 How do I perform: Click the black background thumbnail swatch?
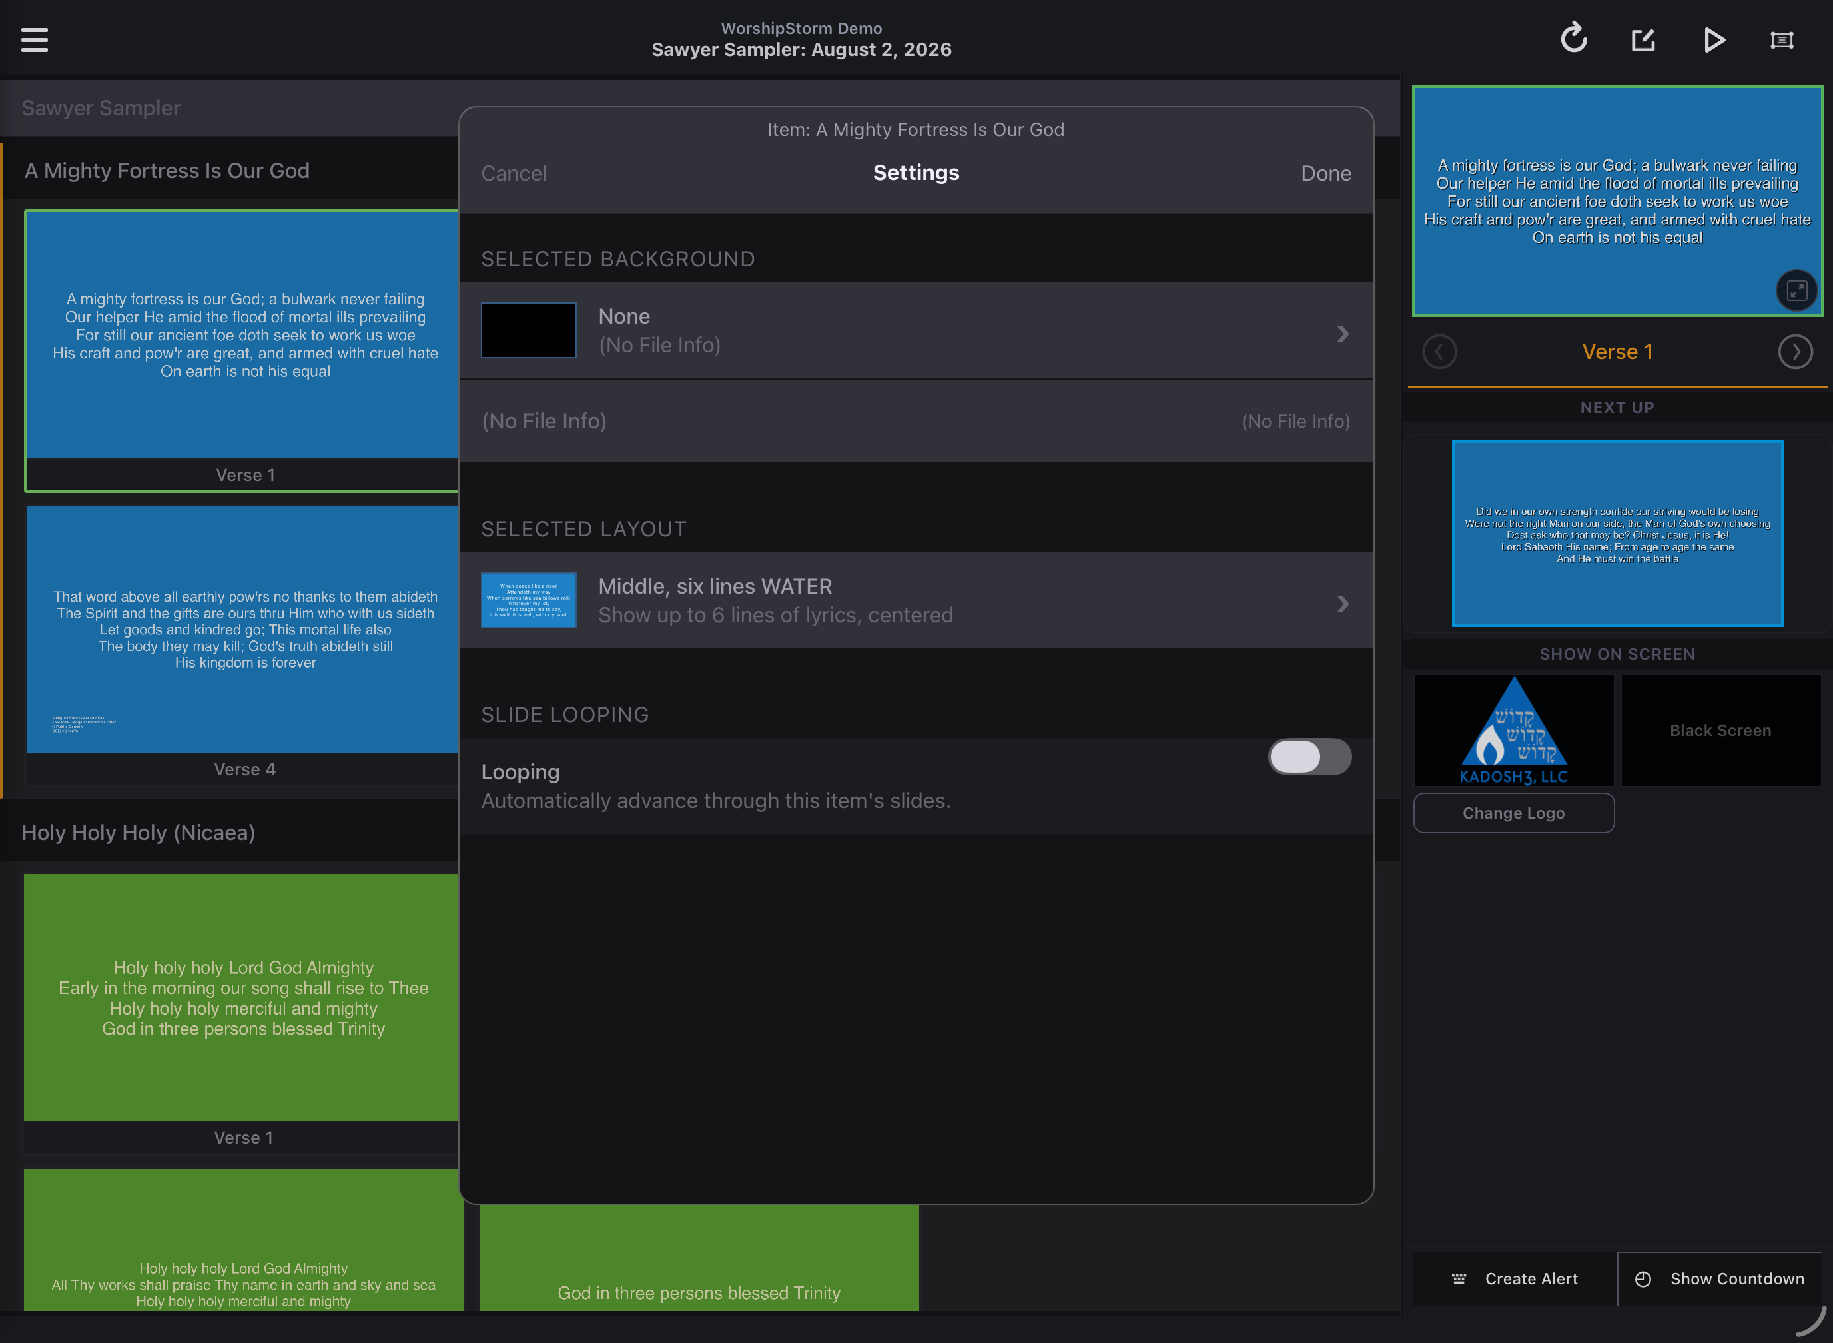coord(528,330)
